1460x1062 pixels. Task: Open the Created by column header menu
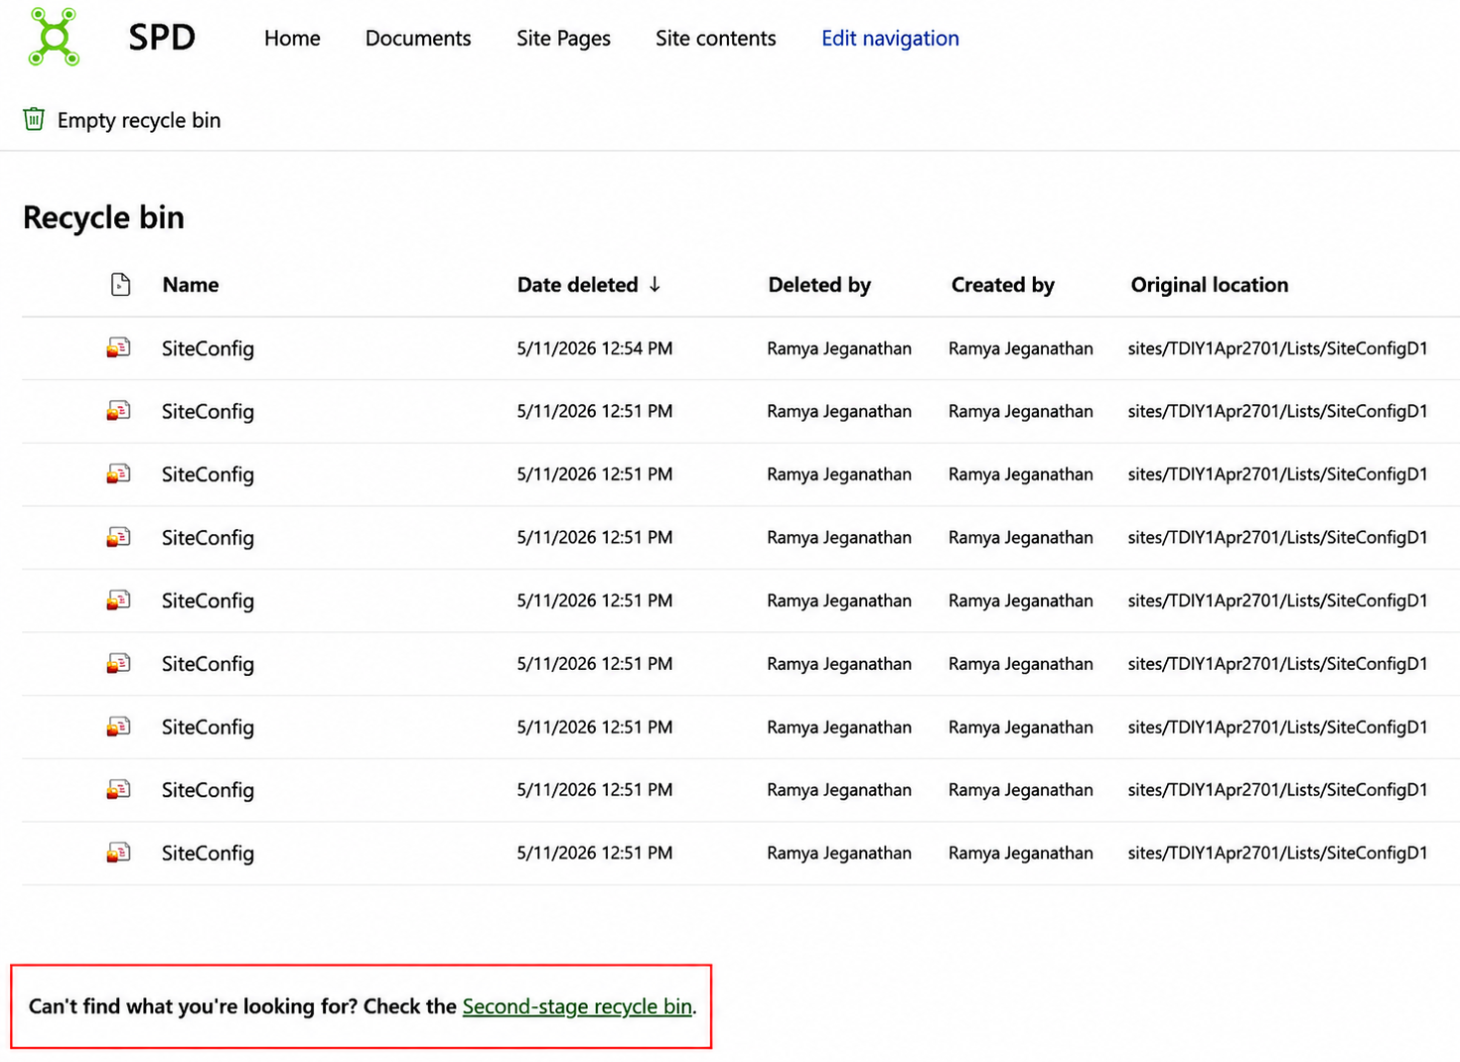1003,285
